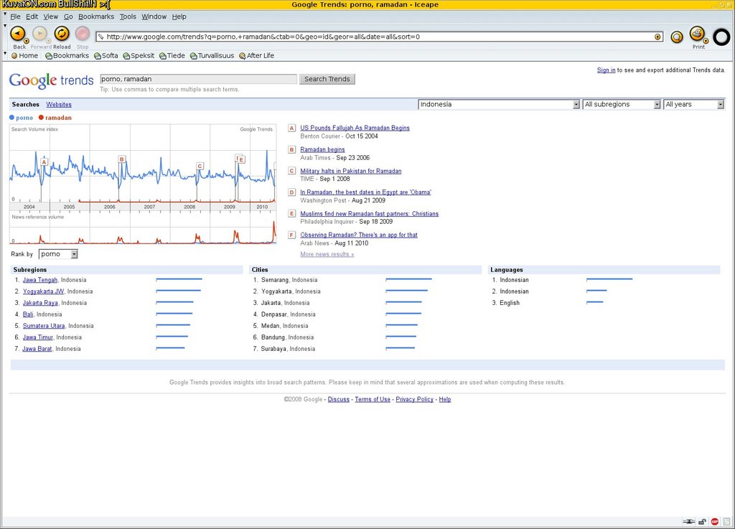735x529 pixels.
Task: Open the All years date dropdown
Action: pos(694,105)
